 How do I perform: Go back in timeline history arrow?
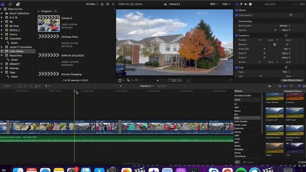tap(121, 86)
